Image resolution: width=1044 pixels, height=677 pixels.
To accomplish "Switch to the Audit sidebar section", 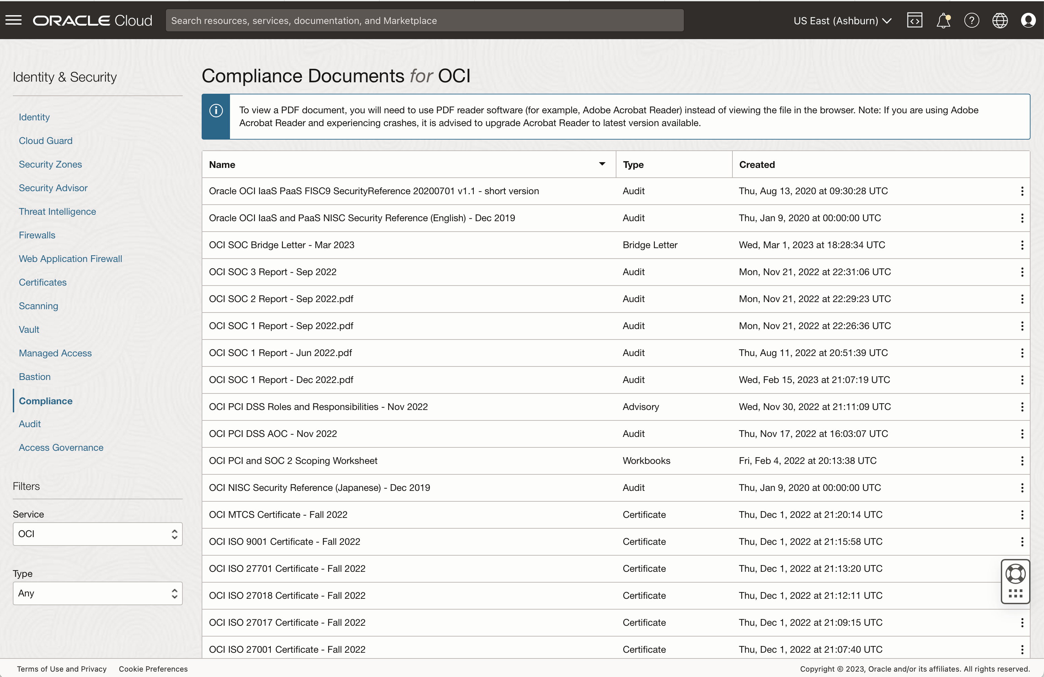I will pos(29,423).
